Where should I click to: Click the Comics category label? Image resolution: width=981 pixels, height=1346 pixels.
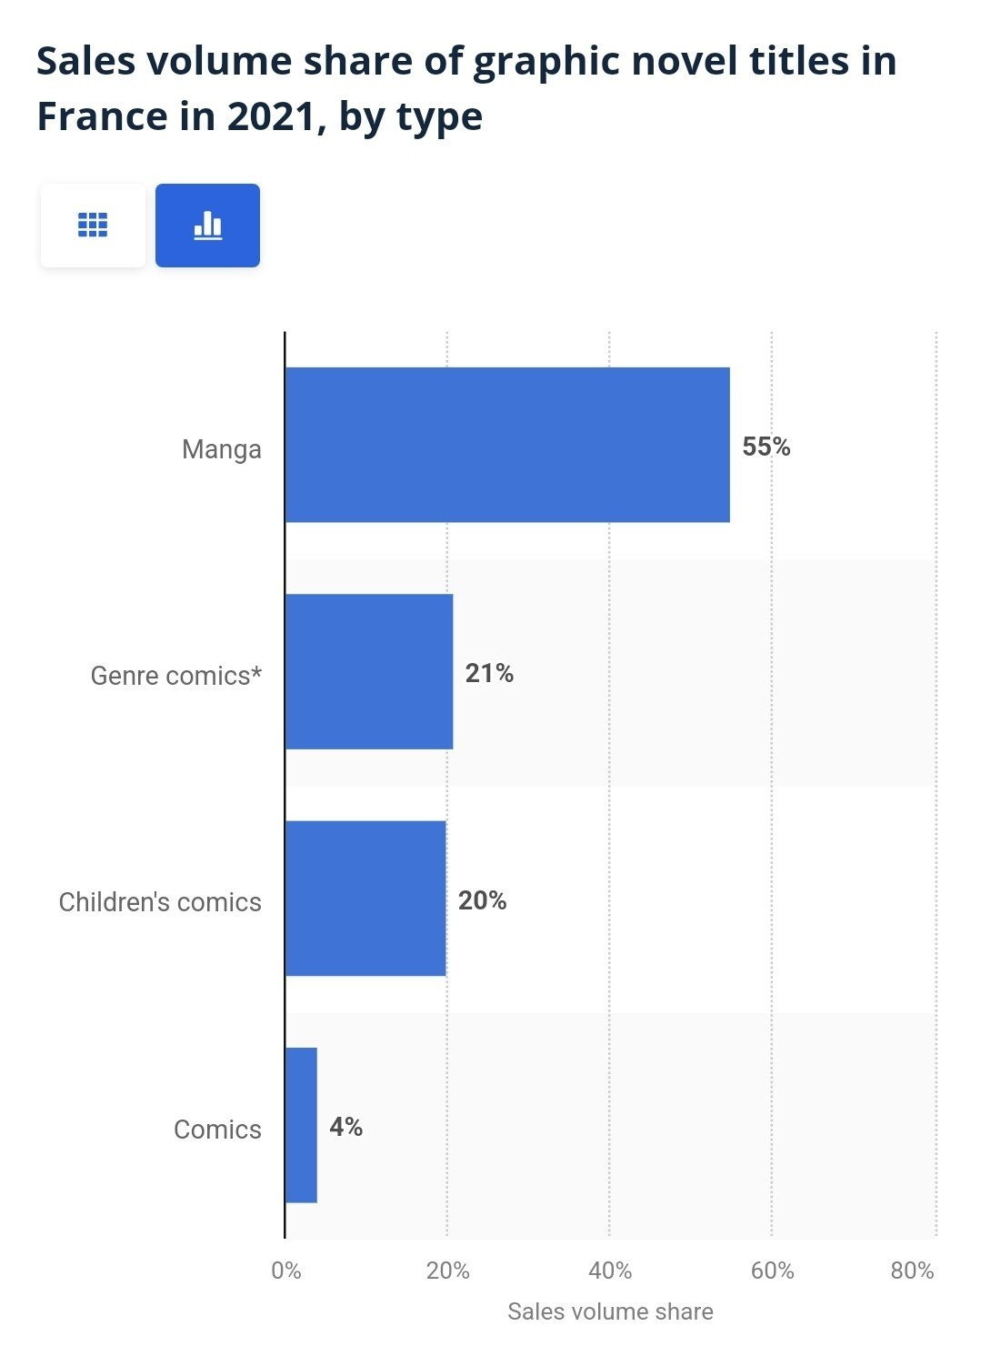click(217, 1130)
